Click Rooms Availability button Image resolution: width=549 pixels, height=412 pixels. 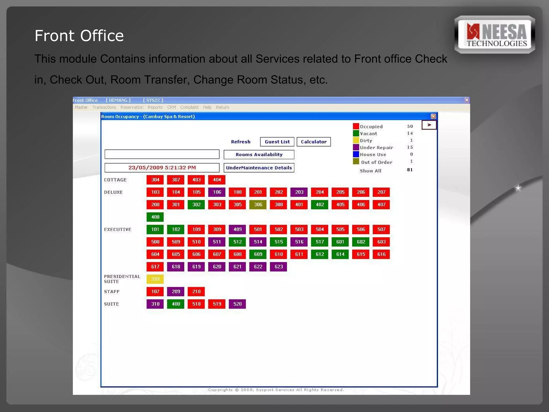259,154
